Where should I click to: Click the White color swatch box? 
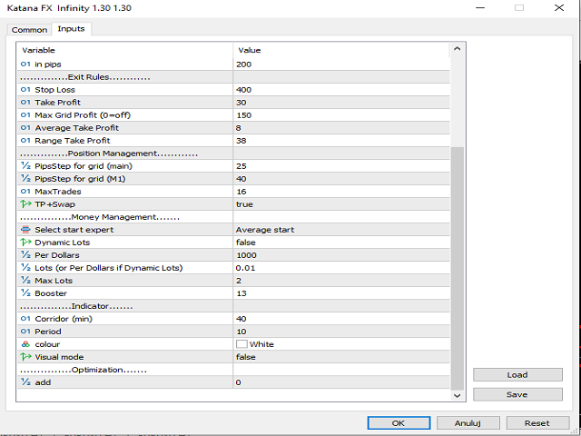pos(241,344)
